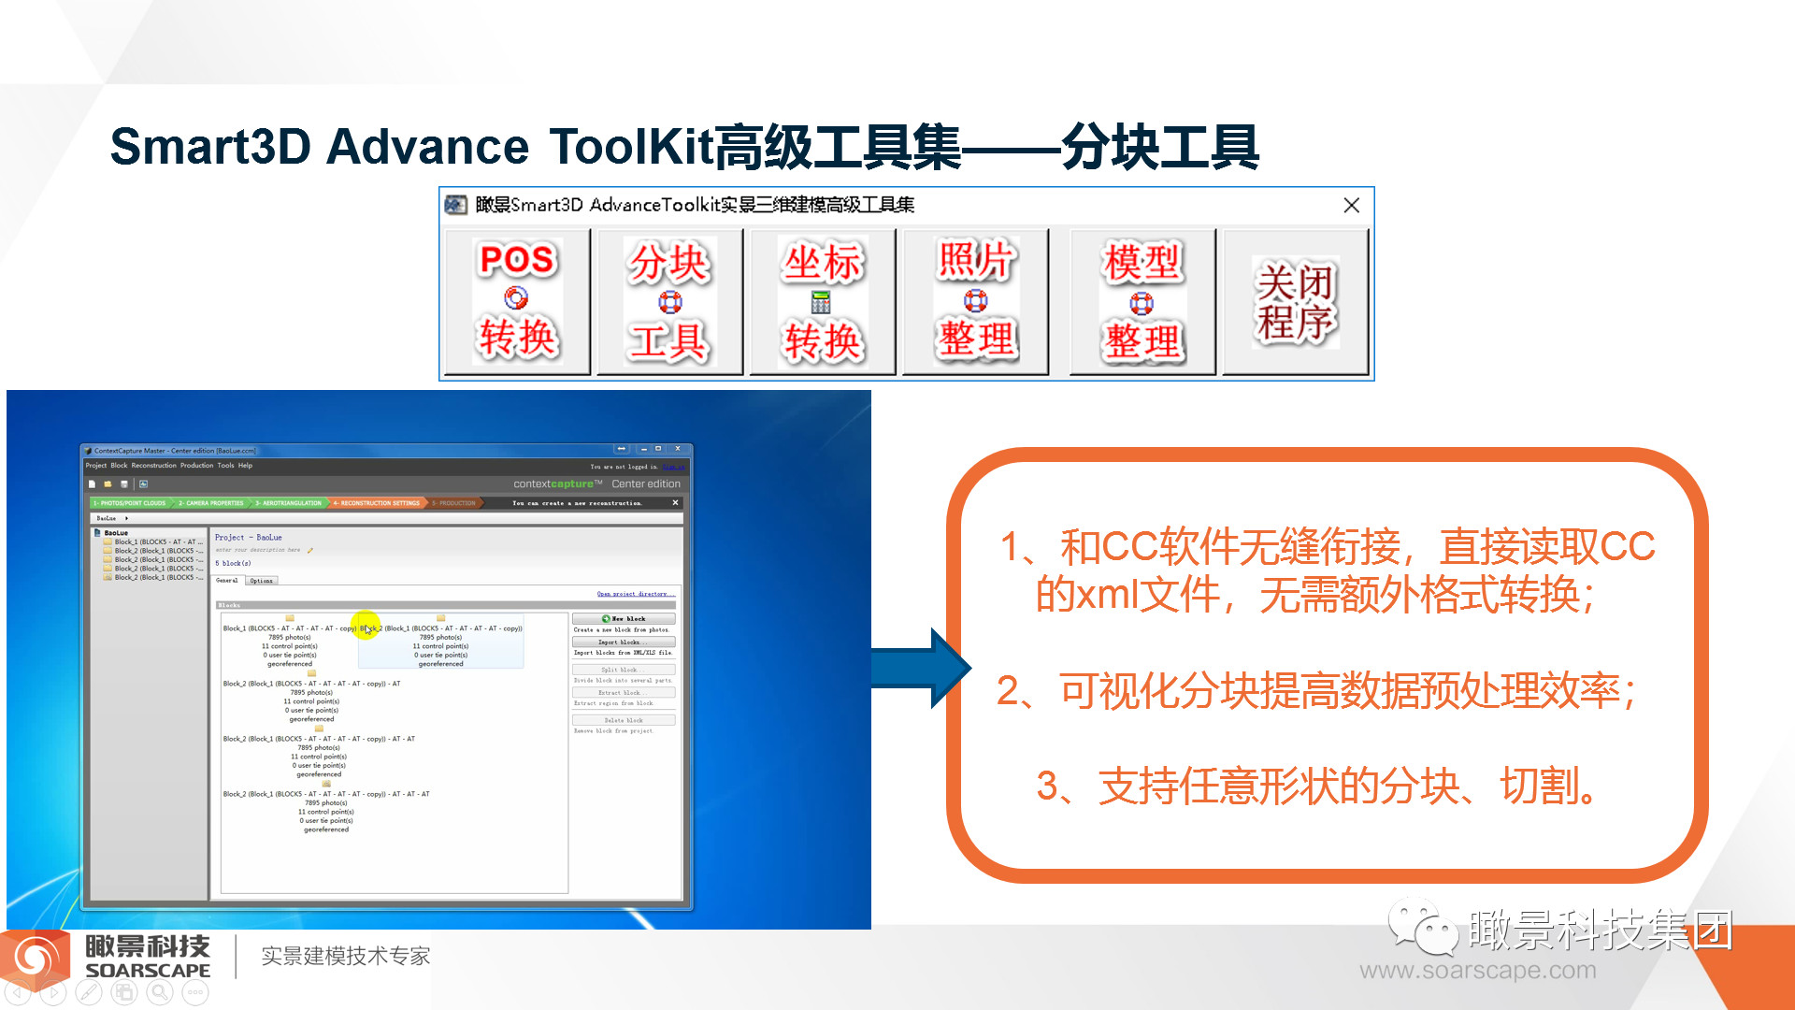
Task: Launch the 分块工具 block tool button
Action: (x=669, y=301)
